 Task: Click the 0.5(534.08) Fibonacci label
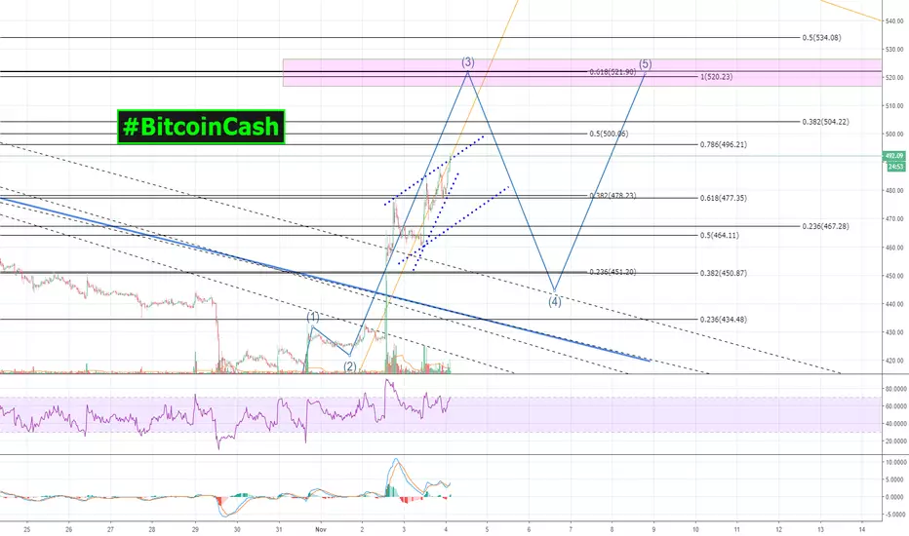[x=821, y=38]
